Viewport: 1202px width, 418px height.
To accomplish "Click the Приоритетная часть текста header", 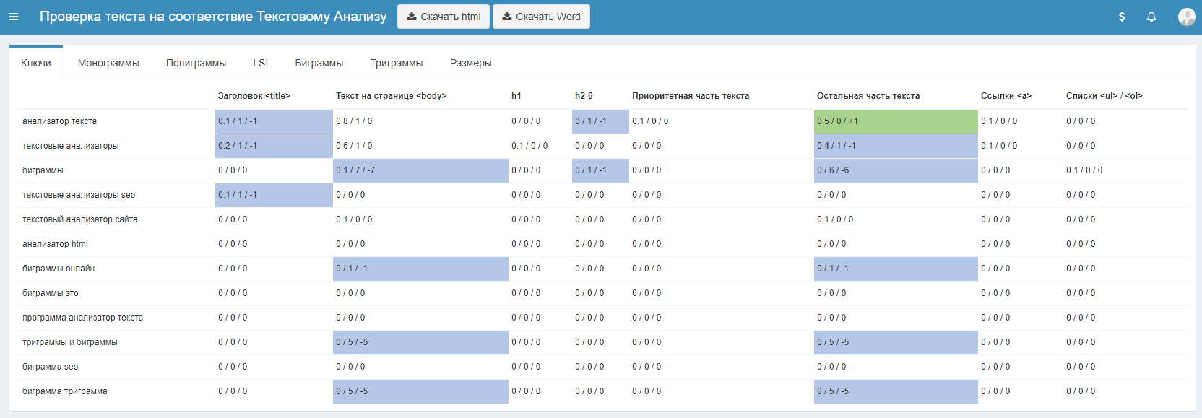I will coord(690,96).
